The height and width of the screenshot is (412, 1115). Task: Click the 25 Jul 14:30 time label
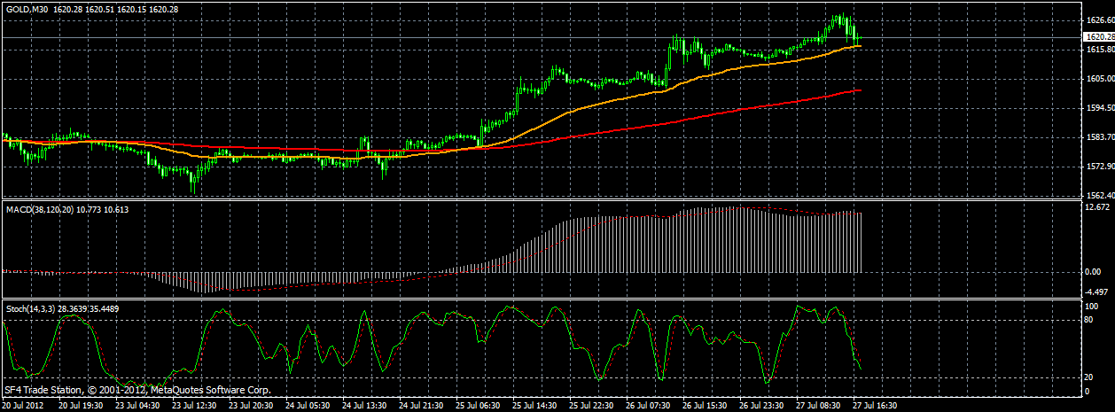(535, 404)
